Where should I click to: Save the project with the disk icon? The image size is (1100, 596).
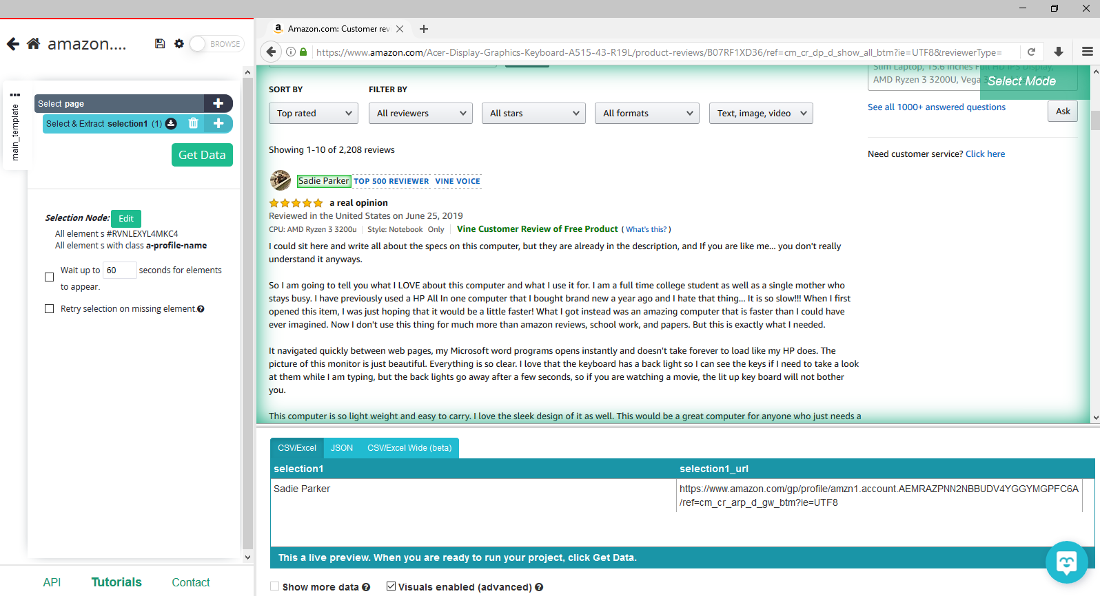click(160, 43)
